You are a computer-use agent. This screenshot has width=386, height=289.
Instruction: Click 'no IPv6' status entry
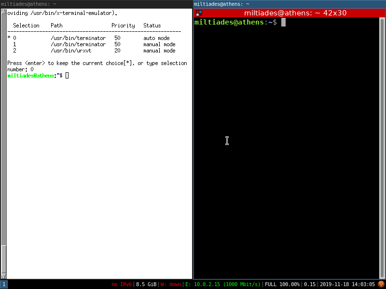pyautogui.click(x=122, y=284)
